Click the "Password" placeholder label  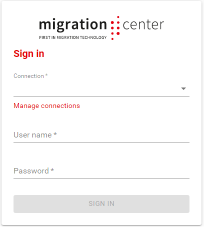click(31, 171)
